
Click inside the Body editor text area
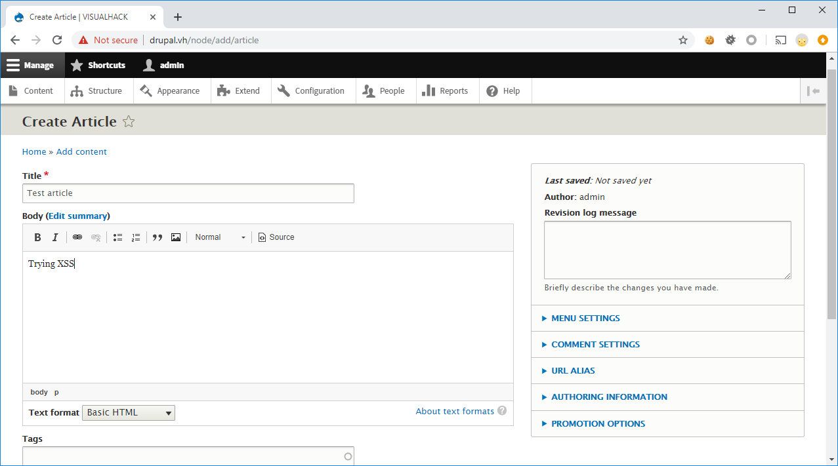click(268, 317)
